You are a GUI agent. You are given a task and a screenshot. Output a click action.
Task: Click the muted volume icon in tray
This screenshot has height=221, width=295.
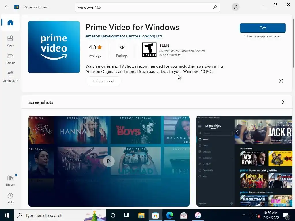point(258,215)
